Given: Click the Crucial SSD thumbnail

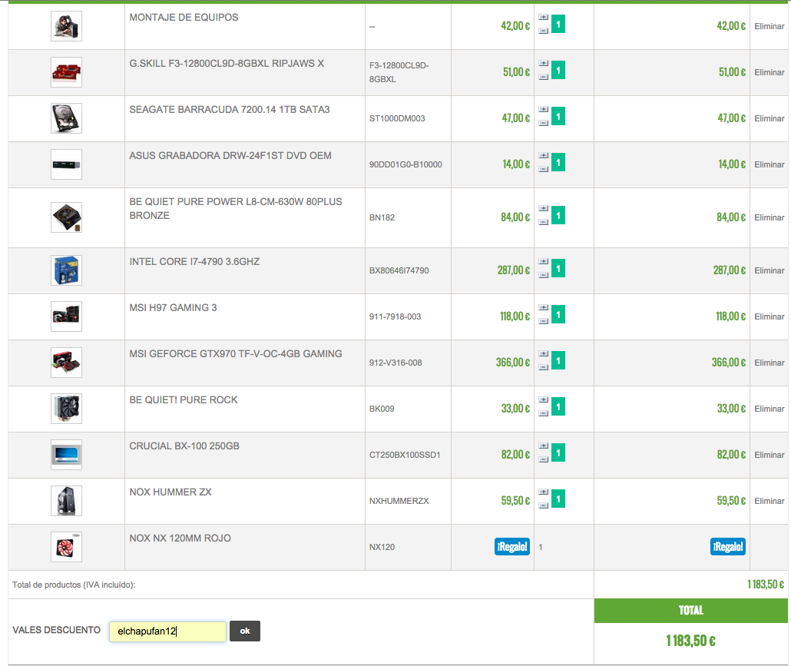Looking at the screenshot, I should [66, 455].
